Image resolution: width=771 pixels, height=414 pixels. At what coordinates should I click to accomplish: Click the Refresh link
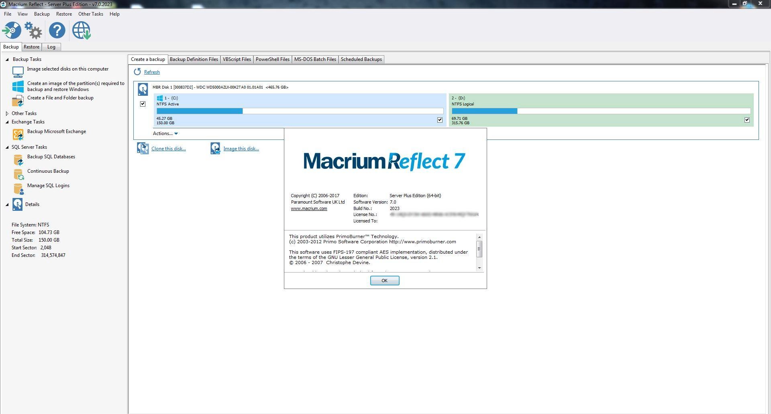(x=152, y=72)
